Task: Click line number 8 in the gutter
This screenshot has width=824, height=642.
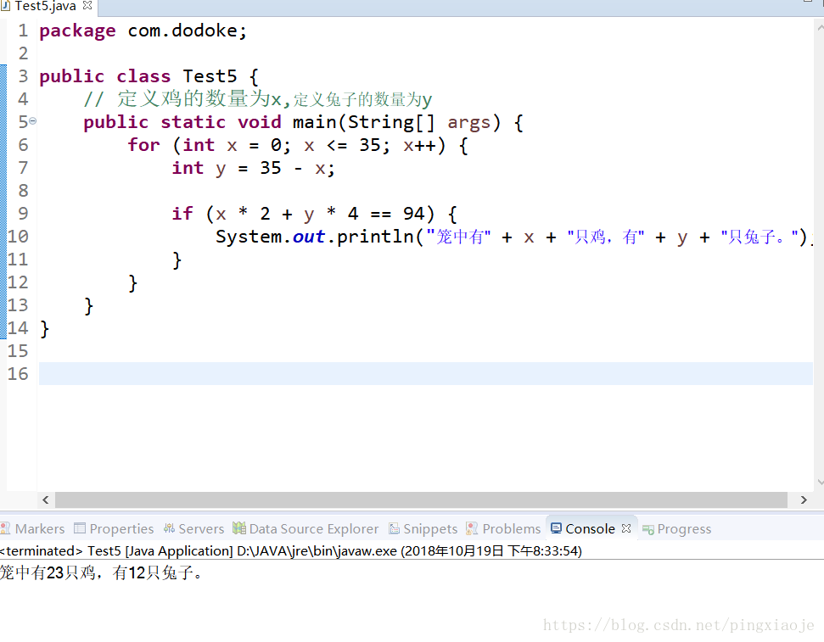Action: (23, 191)
